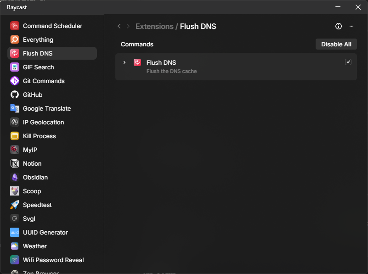Click the GIF Search extension icon
This screenshot has height=274, width=368.
coord(15,67)
